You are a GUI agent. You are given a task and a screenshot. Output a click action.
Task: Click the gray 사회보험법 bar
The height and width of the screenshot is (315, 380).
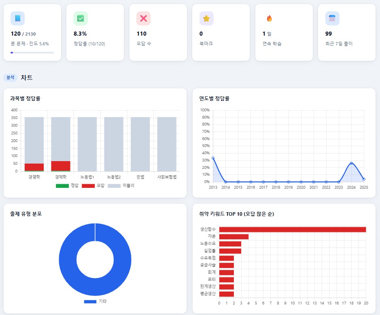point(167,144)
